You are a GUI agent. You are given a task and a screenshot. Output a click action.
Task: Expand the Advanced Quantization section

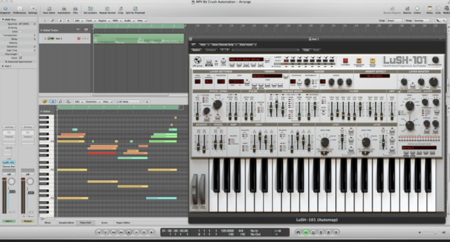[6, 61]
